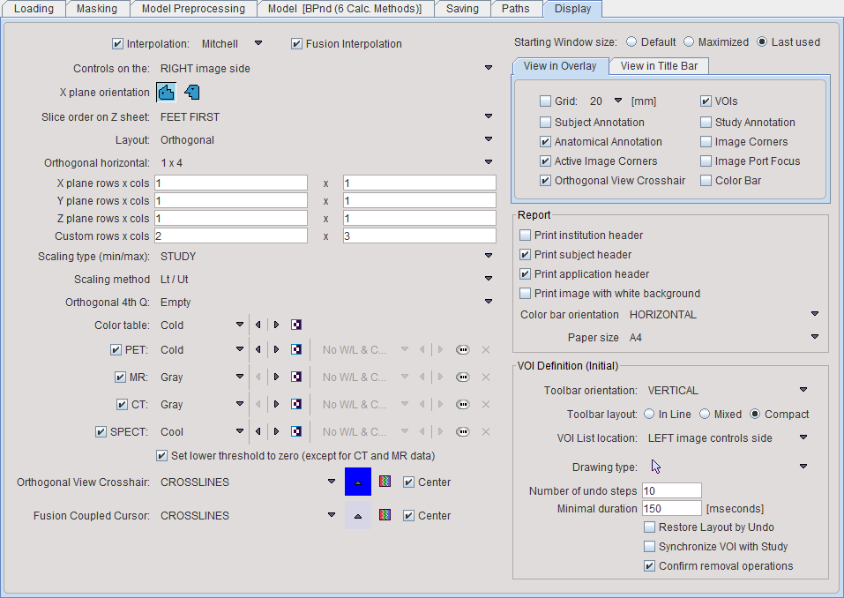Toggle the VOIs overlay checkbox

[706, 101]
